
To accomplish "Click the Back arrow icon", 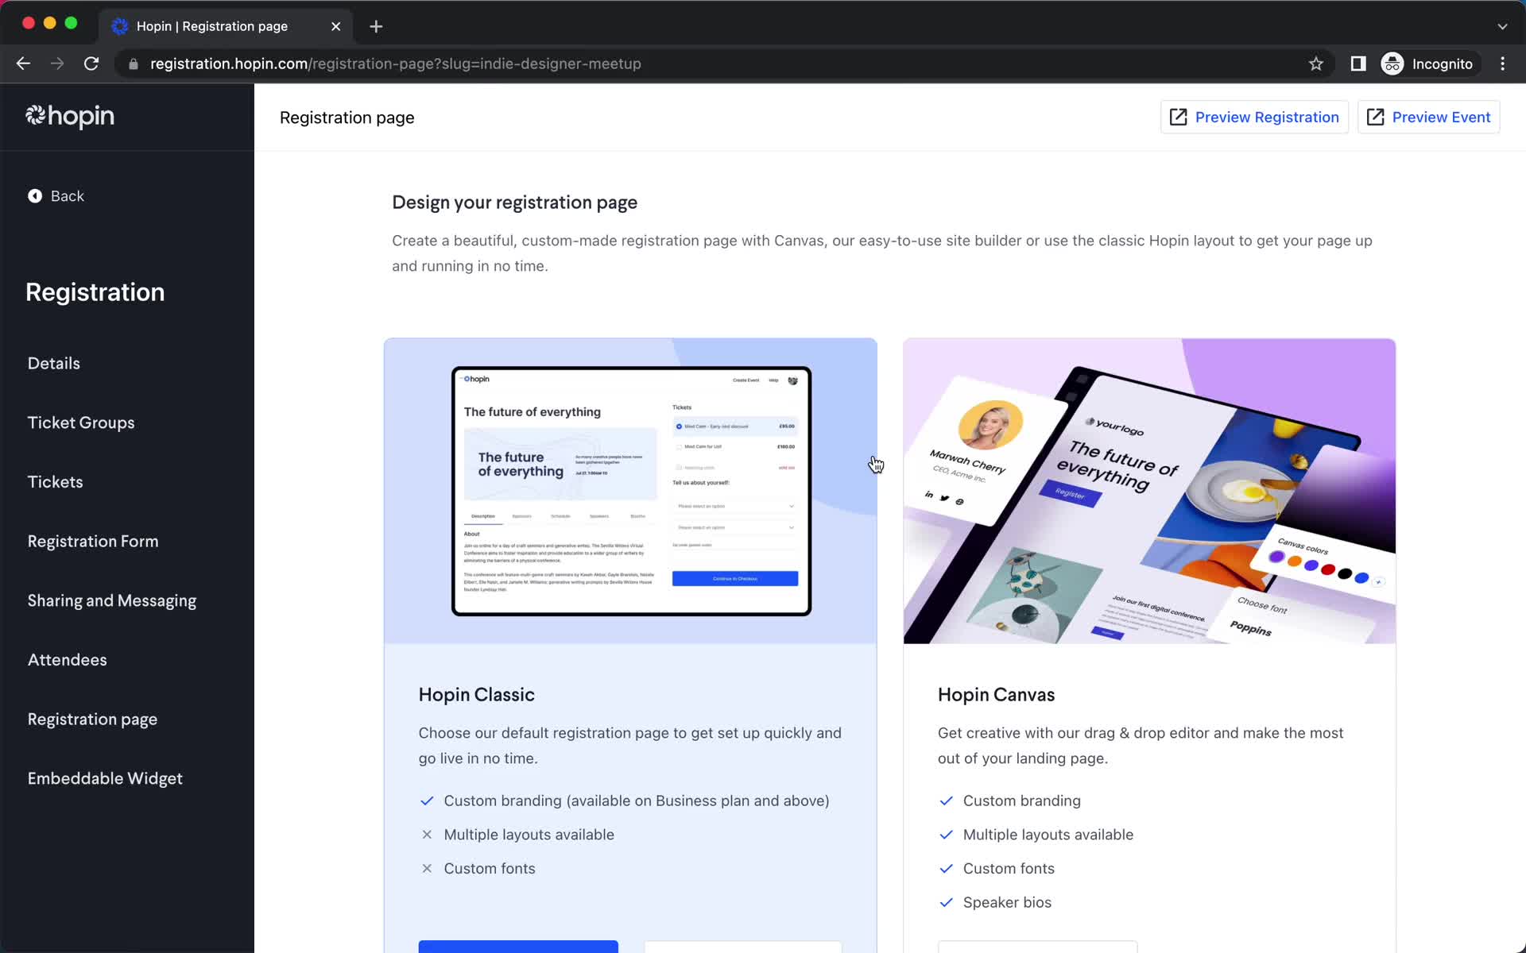I will point(35,196).
